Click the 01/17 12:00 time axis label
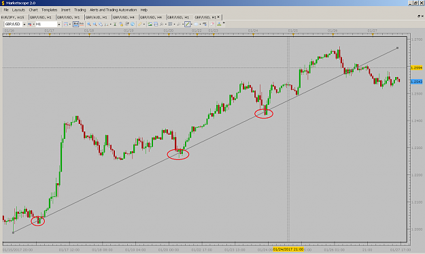This screenshot has width=425, height=254. coord(69,250)
